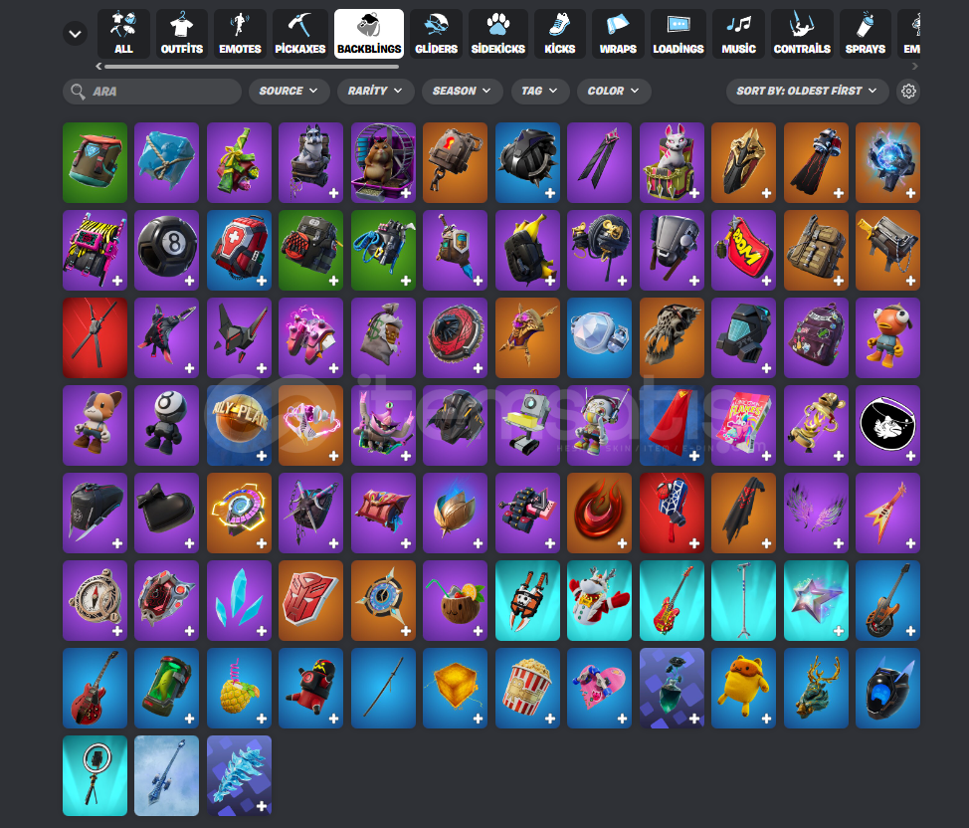This screenshot has width=969, height=828.
Task: Select the microphone stand backbling
Action: tap(743, 601)
